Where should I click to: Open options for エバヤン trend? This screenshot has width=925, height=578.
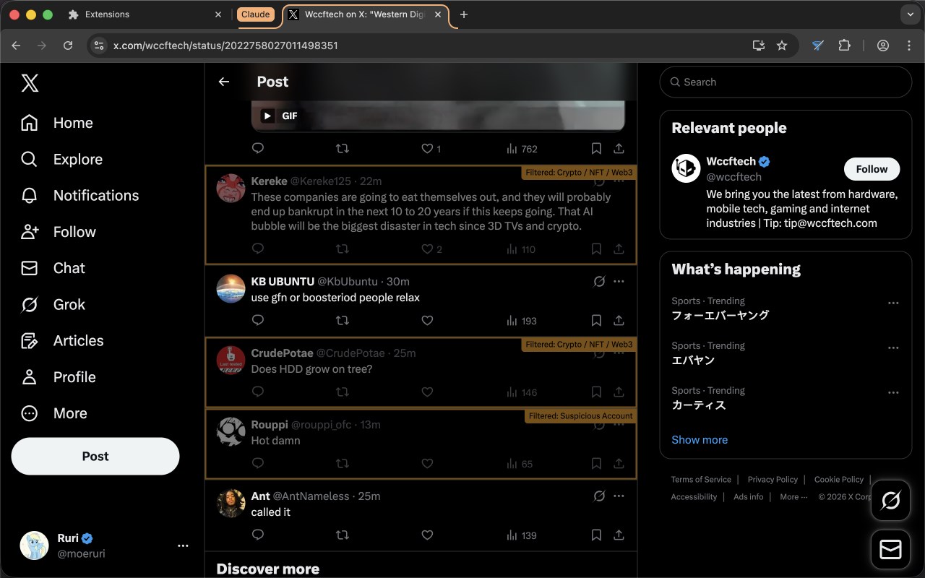click(893, 348)
